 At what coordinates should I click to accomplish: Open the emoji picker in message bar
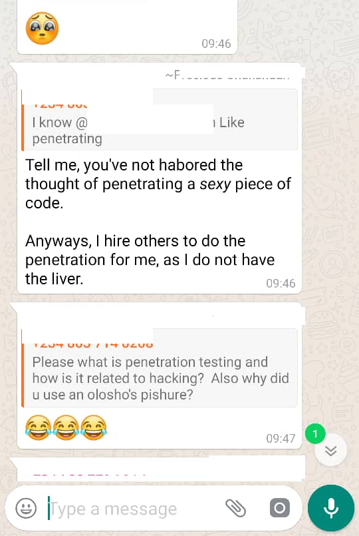tap(26, 508)
